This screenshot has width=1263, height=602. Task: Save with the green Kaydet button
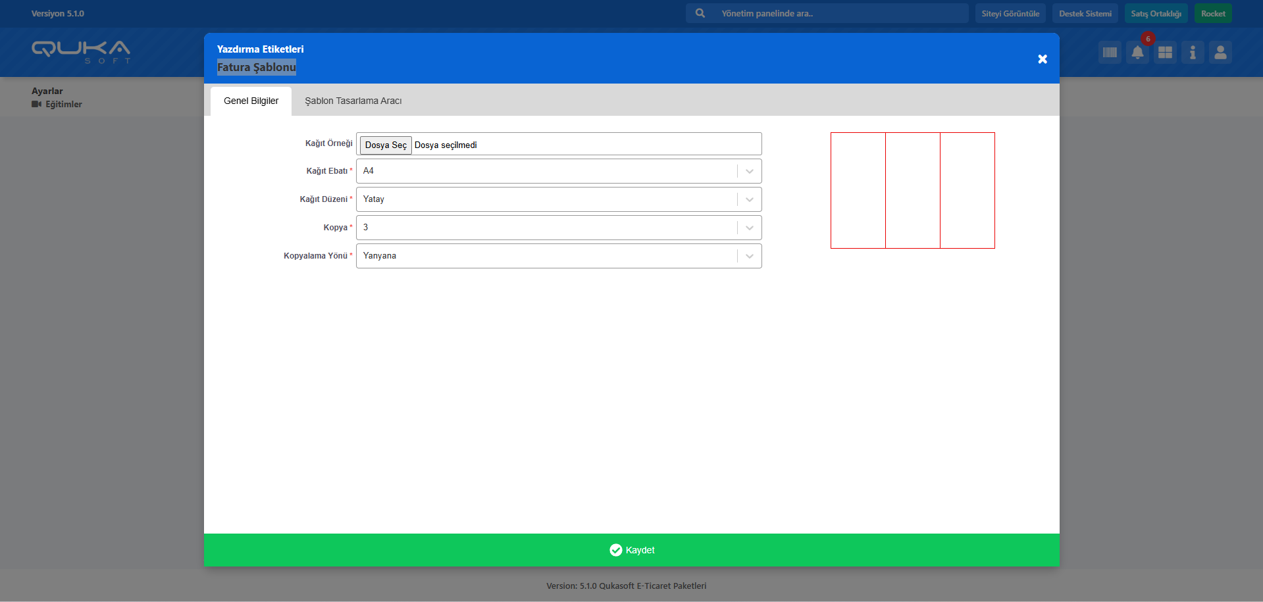[632, 550]
